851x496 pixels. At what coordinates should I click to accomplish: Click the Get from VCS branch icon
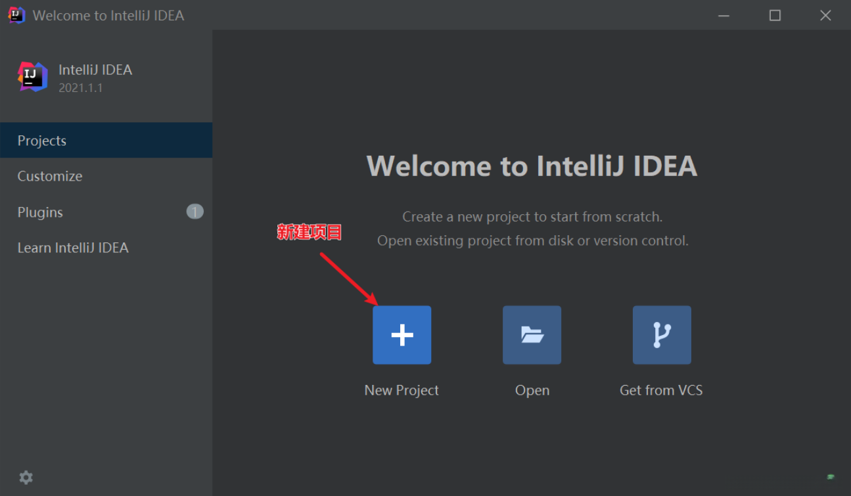pos(661,335)
